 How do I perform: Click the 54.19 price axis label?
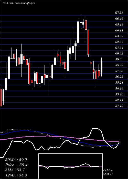119,88
